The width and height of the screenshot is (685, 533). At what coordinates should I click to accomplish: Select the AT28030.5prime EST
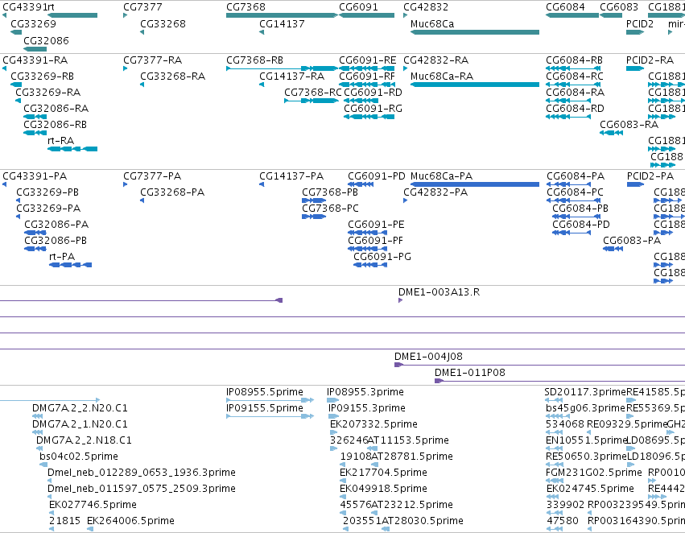pos(386,529)
